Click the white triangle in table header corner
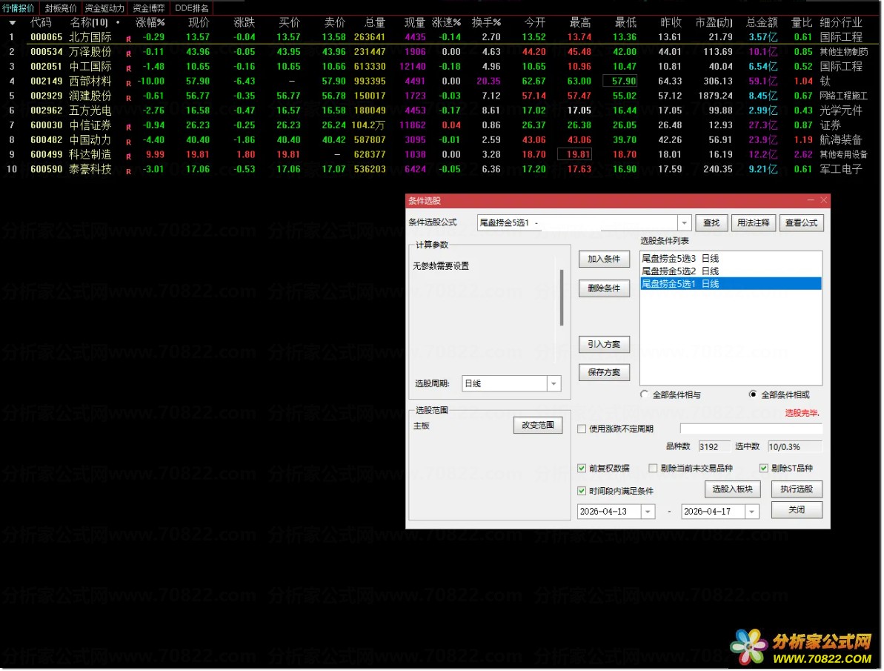884x671 pixels. 12,23
